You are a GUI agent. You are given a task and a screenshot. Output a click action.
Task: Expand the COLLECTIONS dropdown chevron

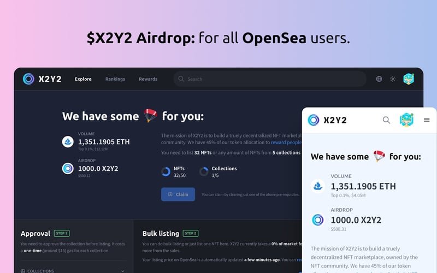click(x=122, y=271)
